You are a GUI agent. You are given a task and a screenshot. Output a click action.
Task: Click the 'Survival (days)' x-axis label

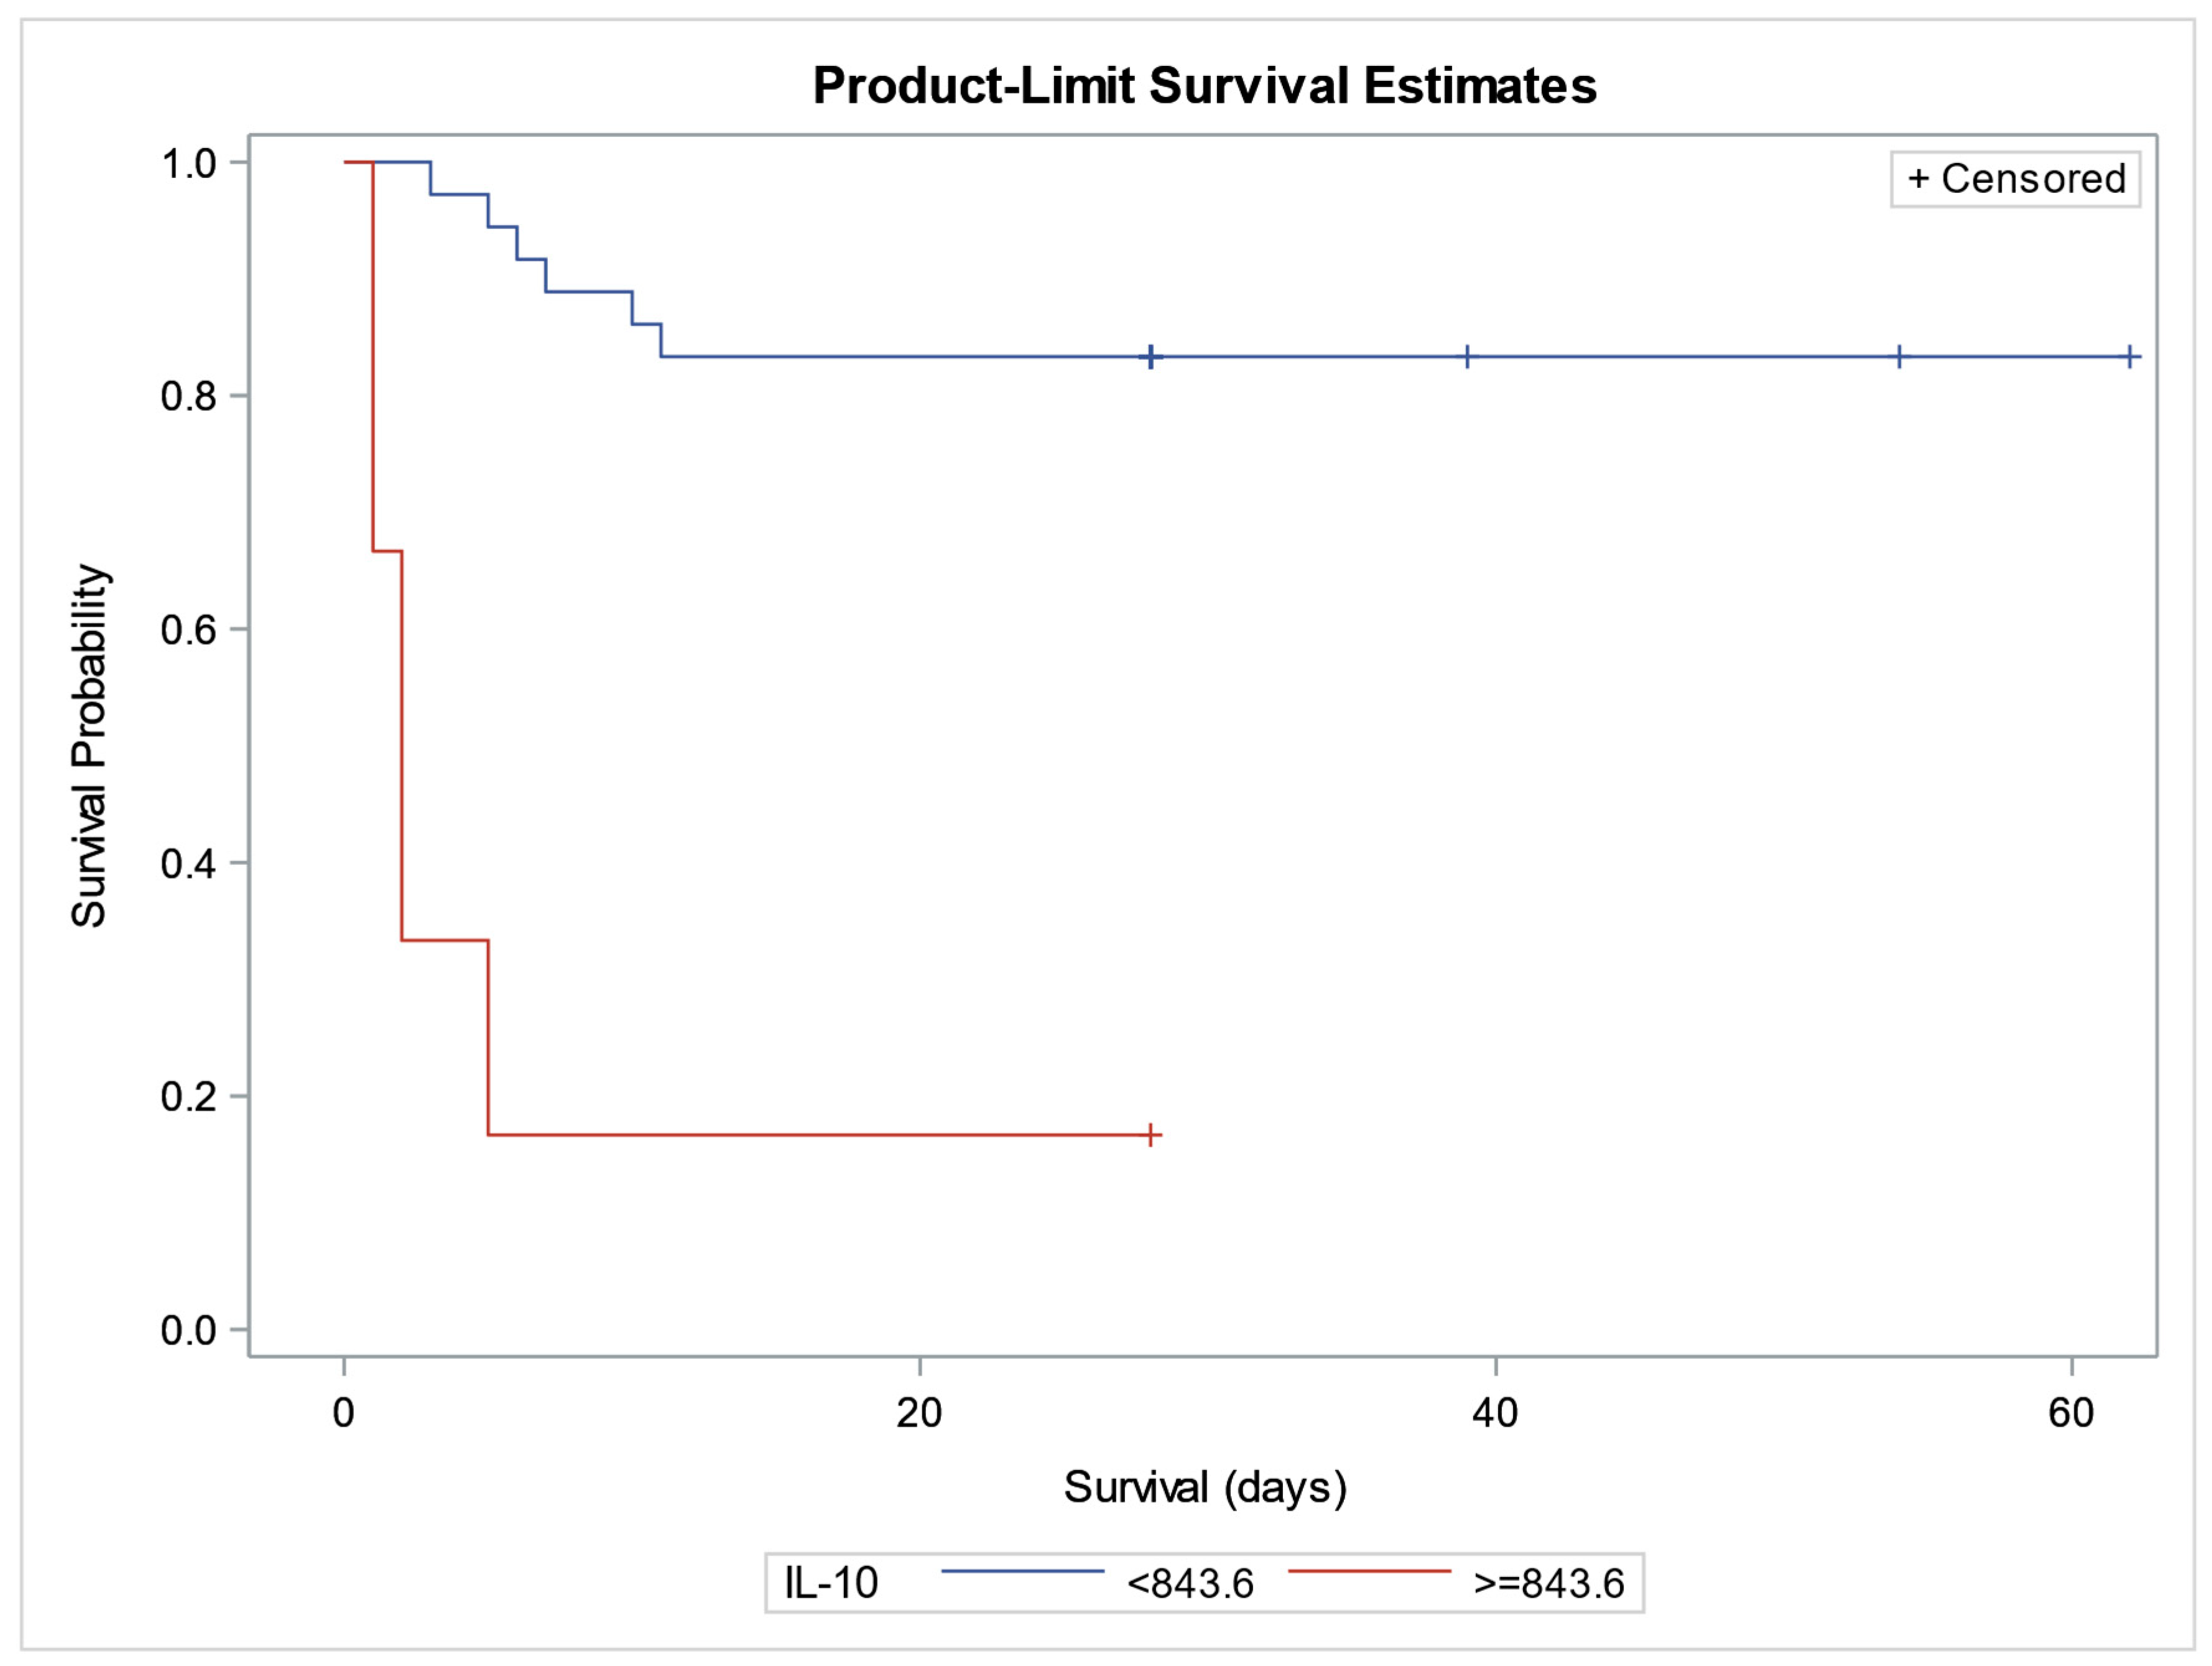[x=1205, y=1487]
